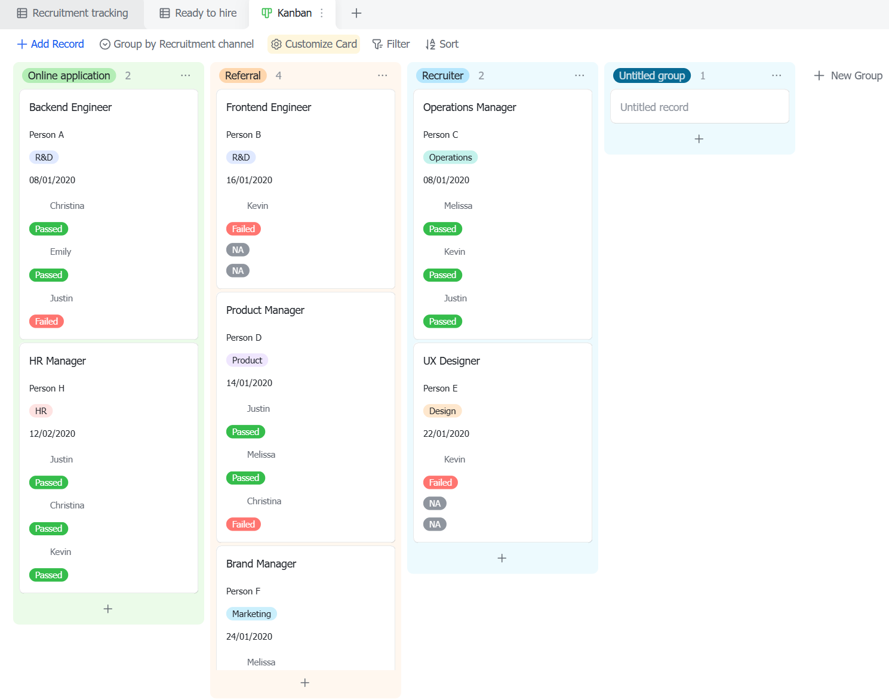The height and width of the screenshot is (700, 889).
Task: Click Failed status on UX Designer card
Action: 441,483
